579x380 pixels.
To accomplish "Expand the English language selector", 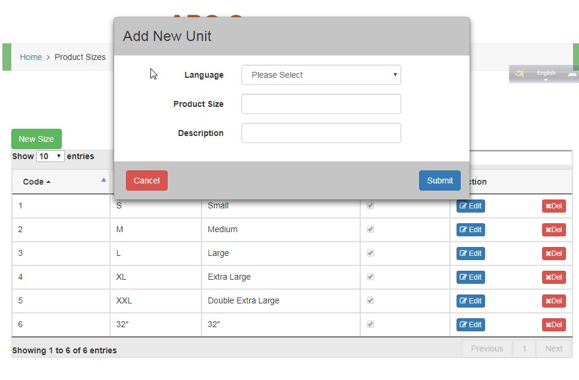I will click(546, 74).
